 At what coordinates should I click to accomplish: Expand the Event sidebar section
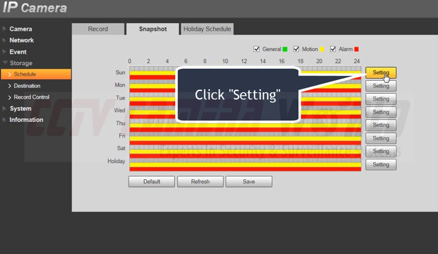(18, 52)
